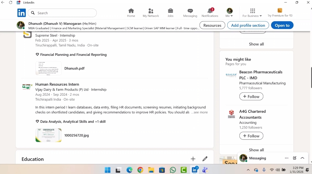Expand the Messaging panel chevron

click(x=302, y=158)
